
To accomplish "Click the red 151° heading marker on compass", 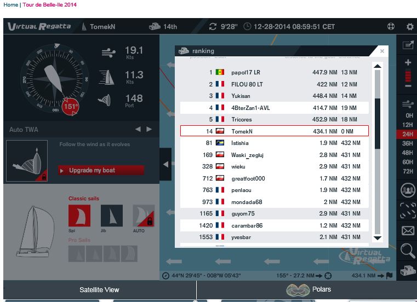I will coord(71,107).
